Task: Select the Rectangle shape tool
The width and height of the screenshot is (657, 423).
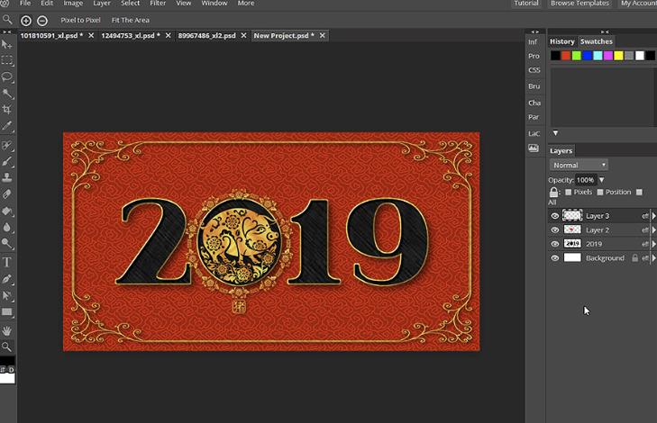Action: click(6, 312)
